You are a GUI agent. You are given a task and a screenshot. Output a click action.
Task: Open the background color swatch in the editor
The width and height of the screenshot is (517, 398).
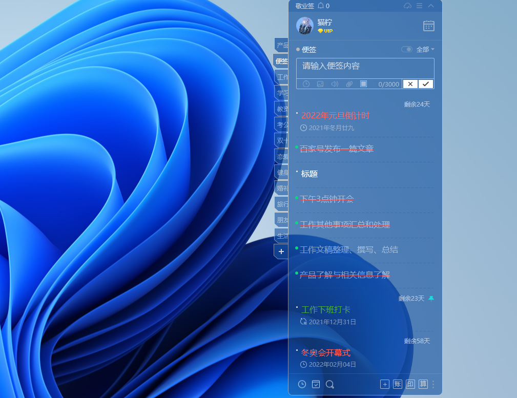[364, 84]
